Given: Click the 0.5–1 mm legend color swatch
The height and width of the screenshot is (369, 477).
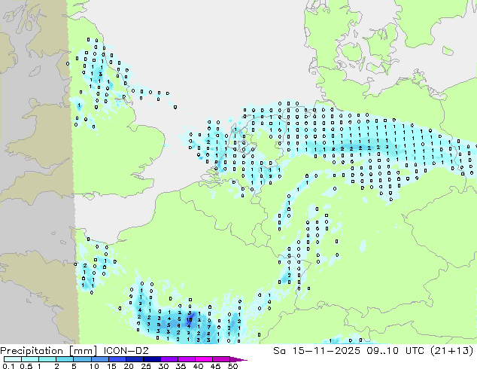Looking at the screenshot, I should 30,359.
